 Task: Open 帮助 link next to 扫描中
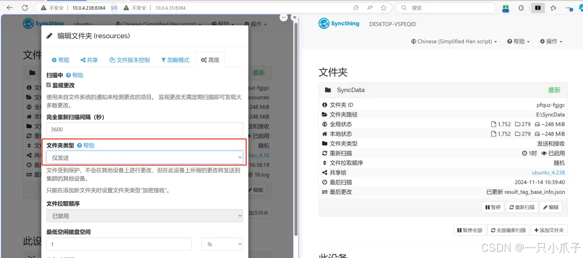(75, 75)
